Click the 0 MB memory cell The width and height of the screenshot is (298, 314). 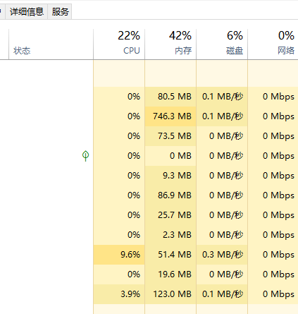[170, 156]
